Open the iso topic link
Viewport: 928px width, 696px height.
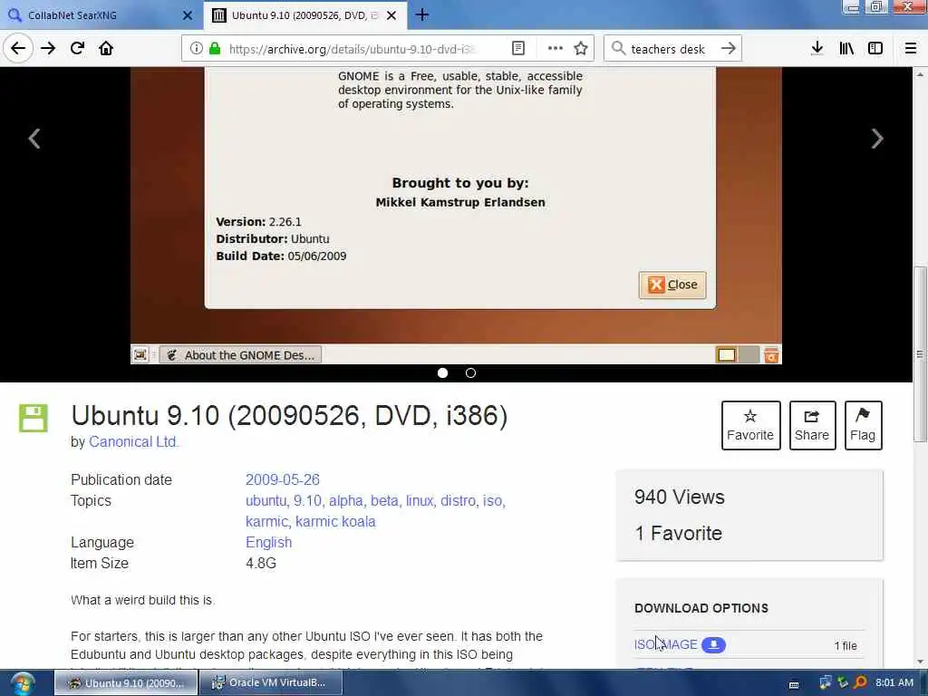pos(494,500)
